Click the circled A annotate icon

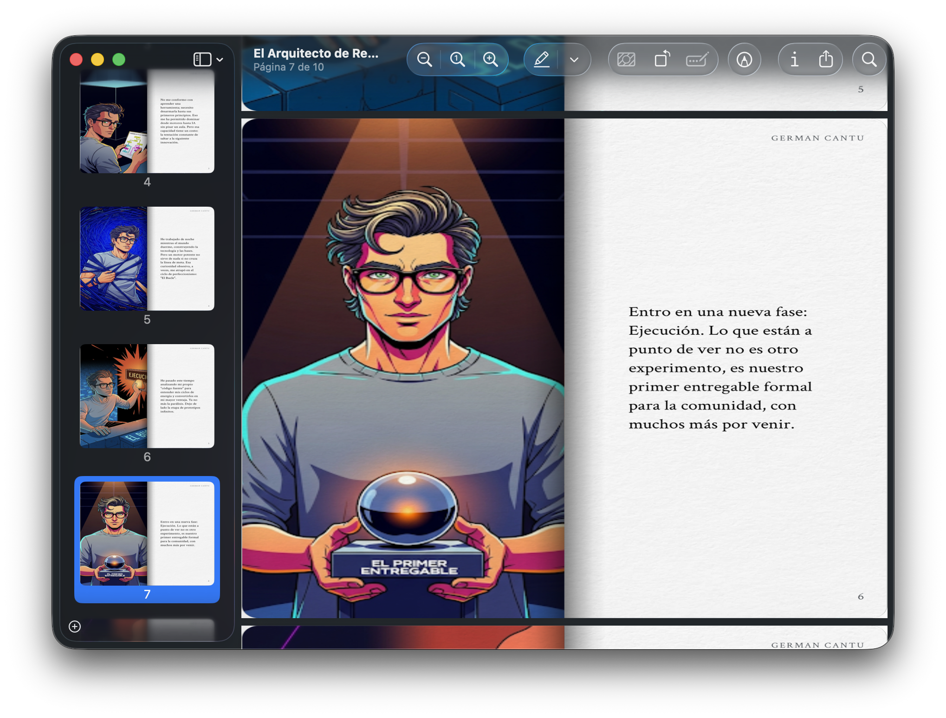tap(745, 59)
